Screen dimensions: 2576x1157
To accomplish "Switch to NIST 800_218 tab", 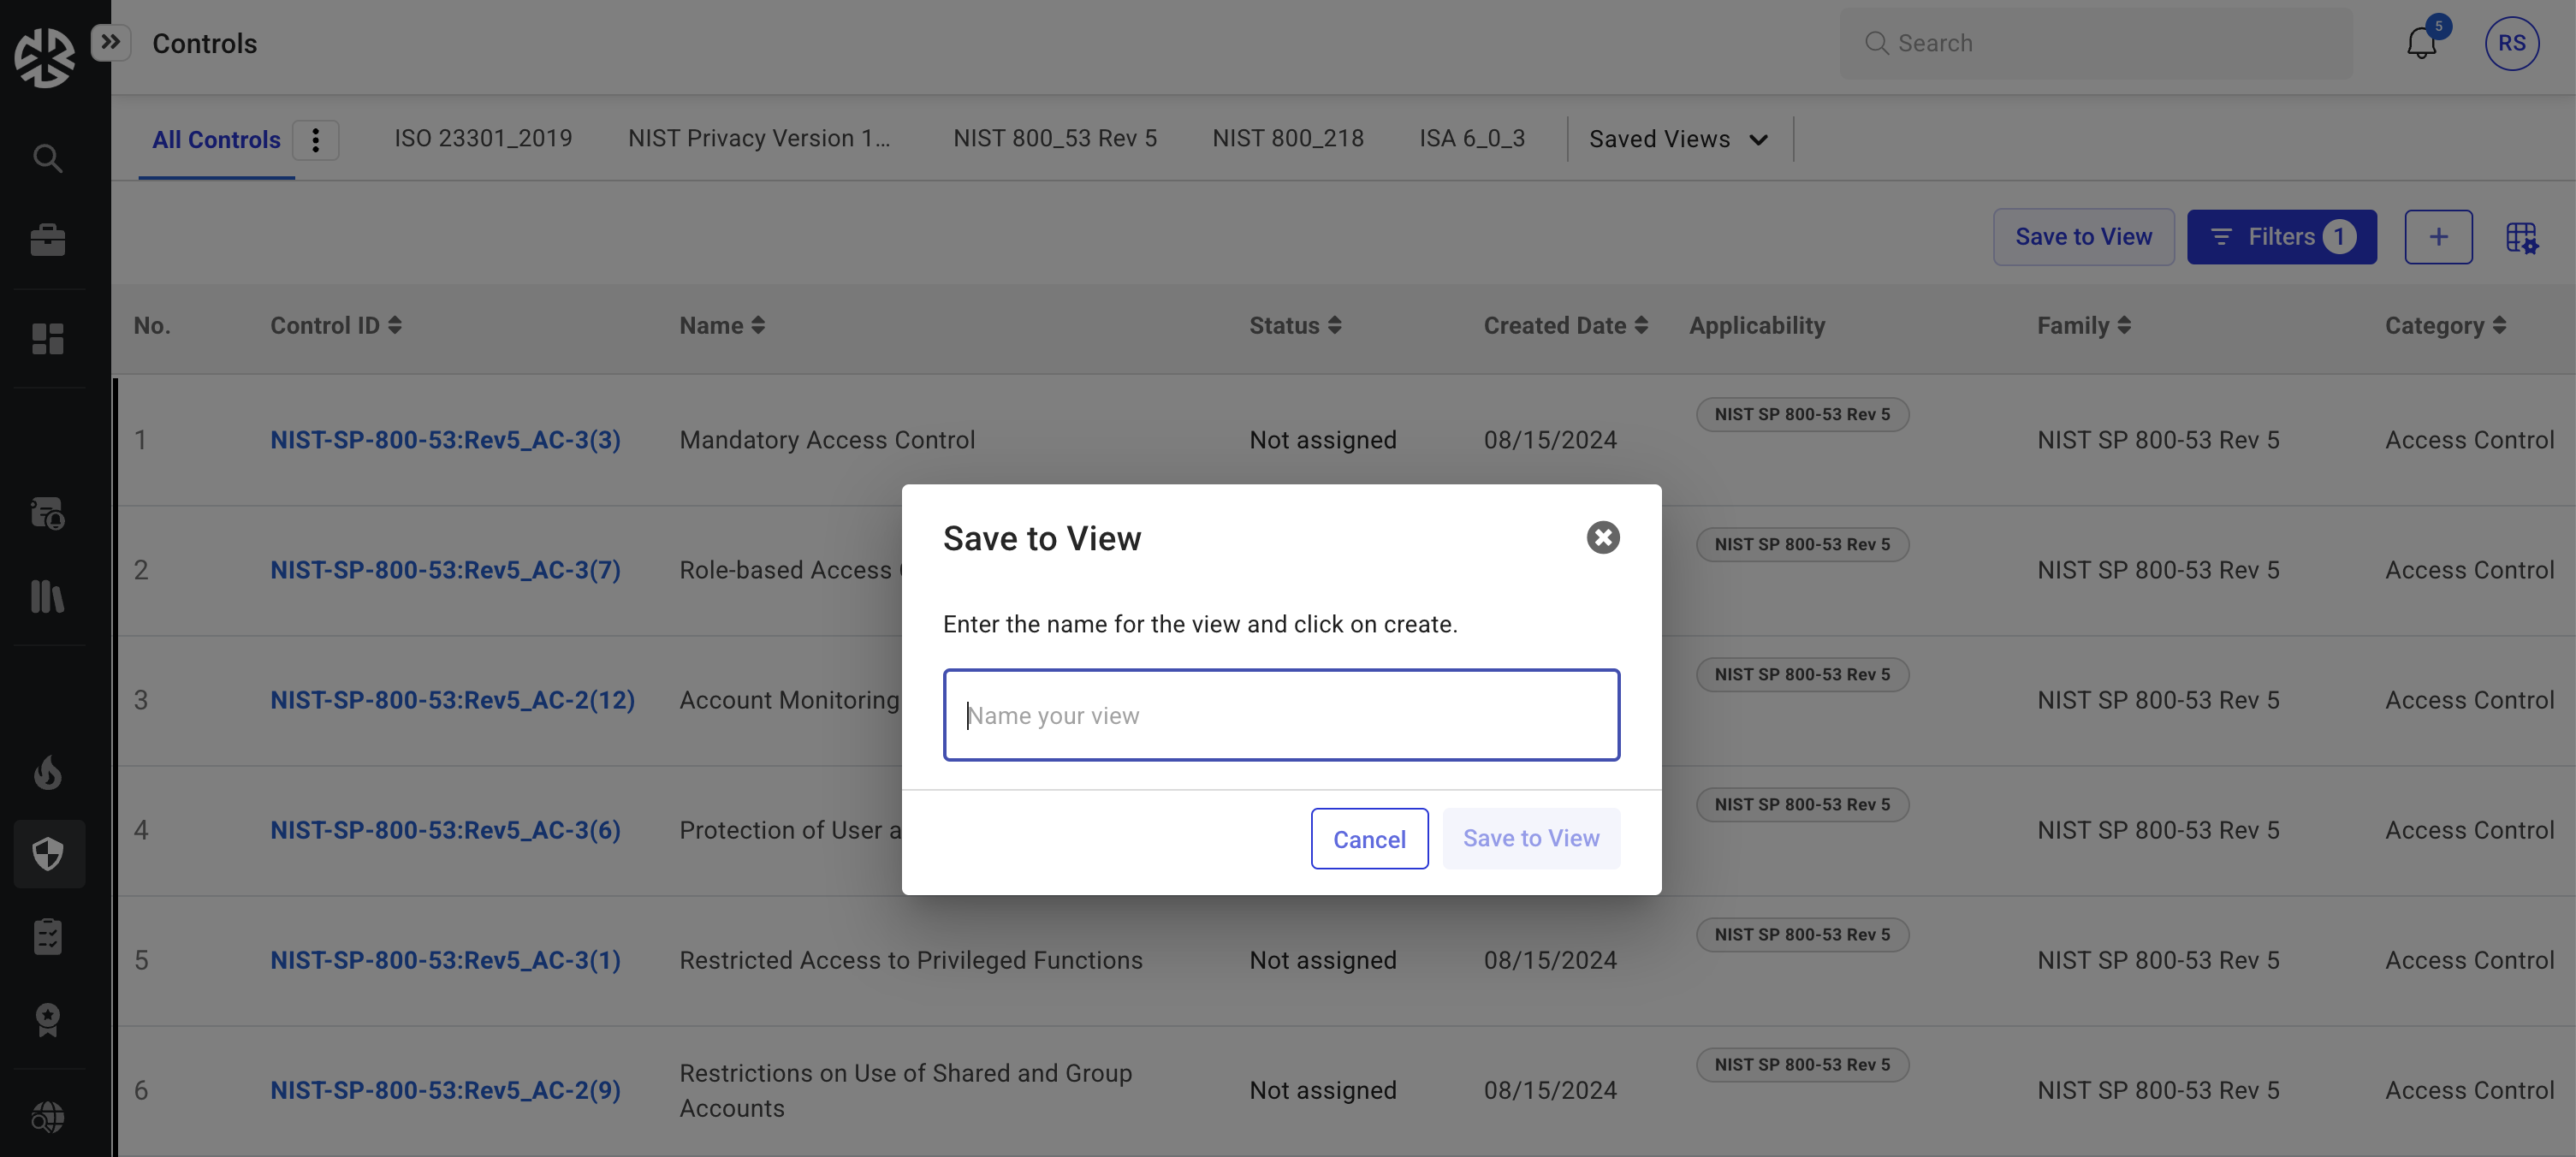I will click(1287, 139).
